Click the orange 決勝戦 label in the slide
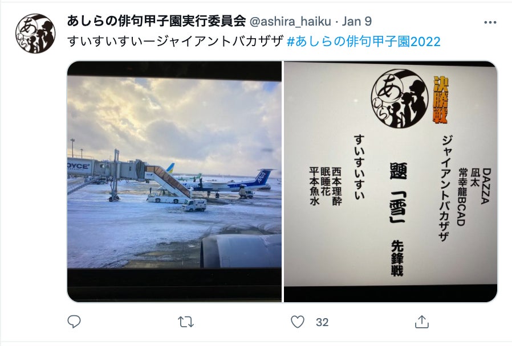512x346 pixels. point(441,100)
